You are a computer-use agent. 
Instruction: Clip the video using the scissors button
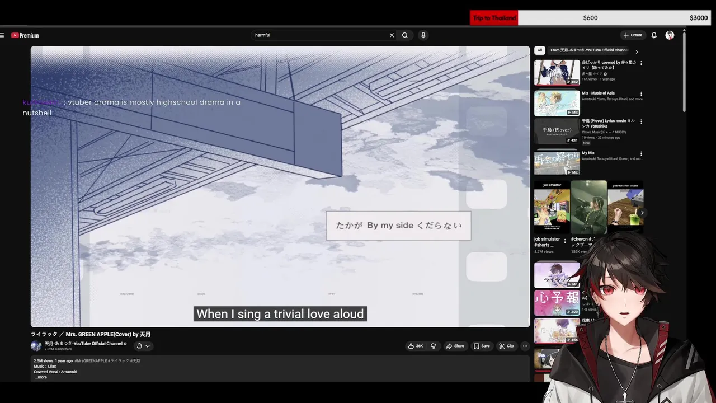[506, 346]
